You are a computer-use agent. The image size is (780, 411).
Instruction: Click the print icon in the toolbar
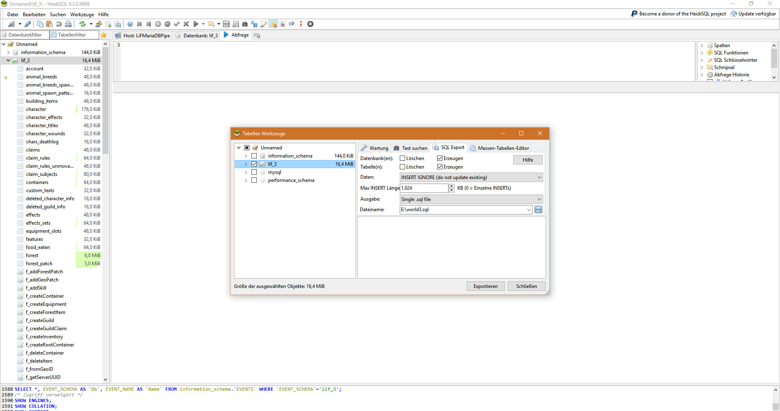(x=68, y=24)
